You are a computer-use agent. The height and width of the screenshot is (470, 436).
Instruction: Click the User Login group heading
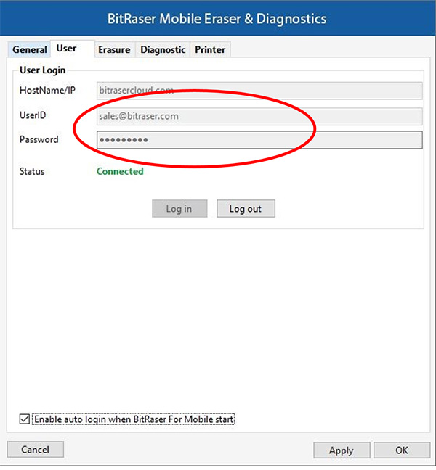tap(42, 70)
